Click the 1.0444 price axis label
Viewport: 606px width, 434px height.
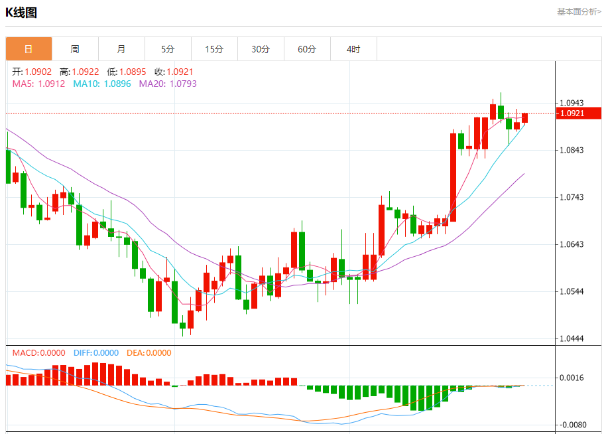(572, 339)
